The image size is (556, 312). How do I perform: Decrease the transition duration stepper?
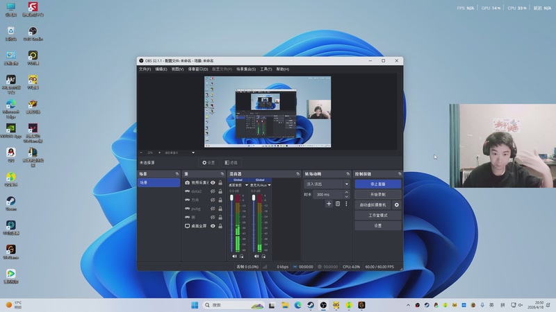346,197
